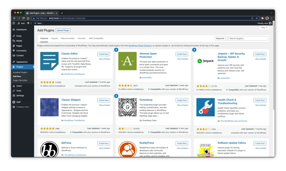
Task: Click the Collapse menu arrow icon
Action: coord(14,107)
